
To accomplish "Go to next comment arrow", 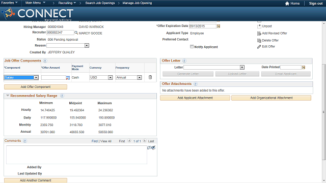I will (x=145, y=141).
